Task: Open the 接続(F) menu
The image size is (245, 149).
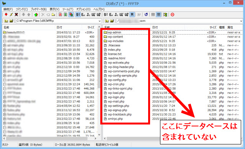Action: click(x=8, y=9)
